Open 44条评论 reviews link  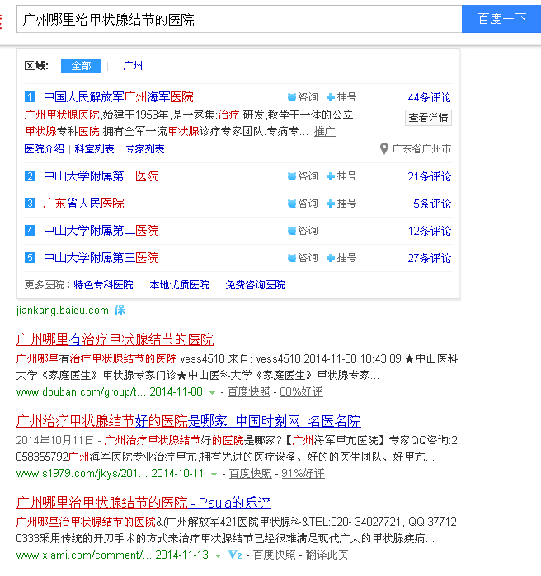coord(429,97)
